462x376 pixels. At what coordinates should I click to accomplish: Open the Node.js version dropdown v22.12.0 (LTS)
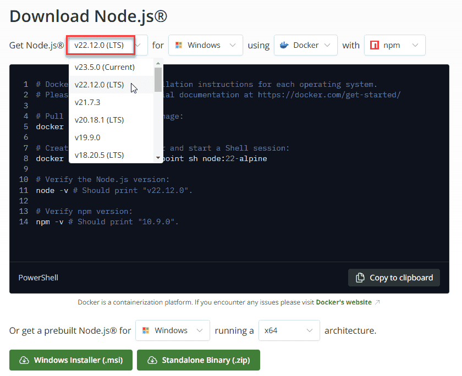[x=108, y=45]
